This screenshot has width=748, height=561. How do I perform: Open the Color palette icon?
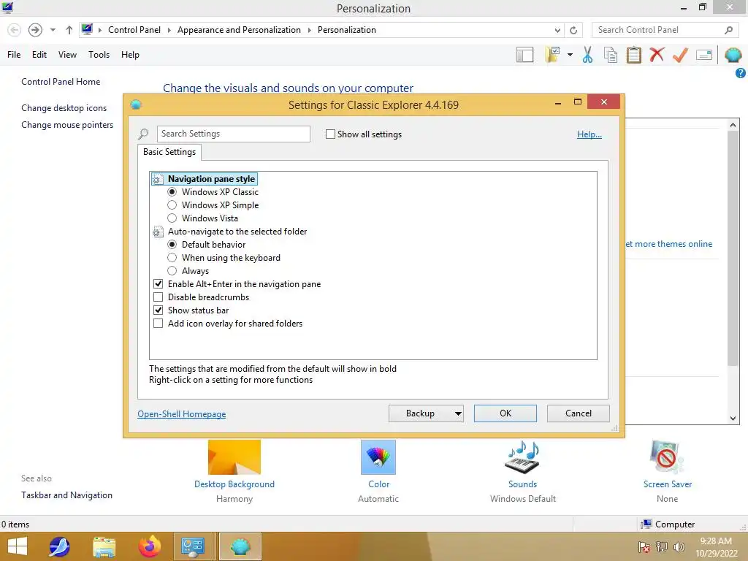(378, 457)
